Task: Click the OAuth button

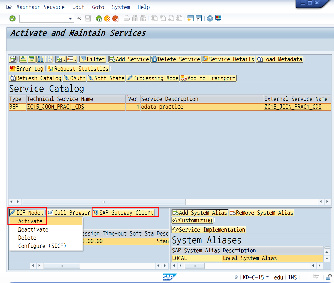Action: [75, 78]
